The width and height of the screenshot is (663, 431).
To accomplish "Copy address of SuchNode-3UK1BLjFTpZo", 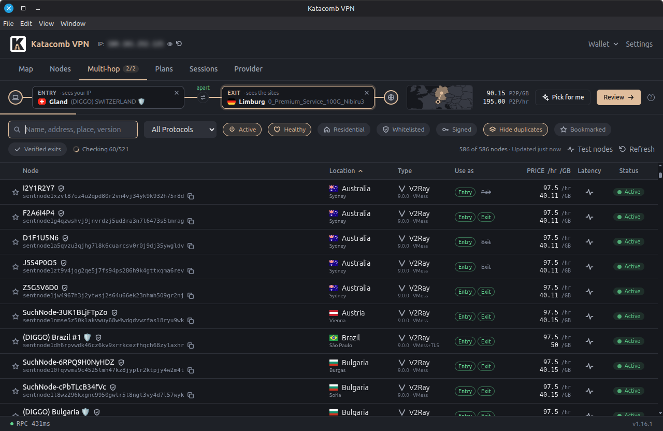I will pos(191,321).
